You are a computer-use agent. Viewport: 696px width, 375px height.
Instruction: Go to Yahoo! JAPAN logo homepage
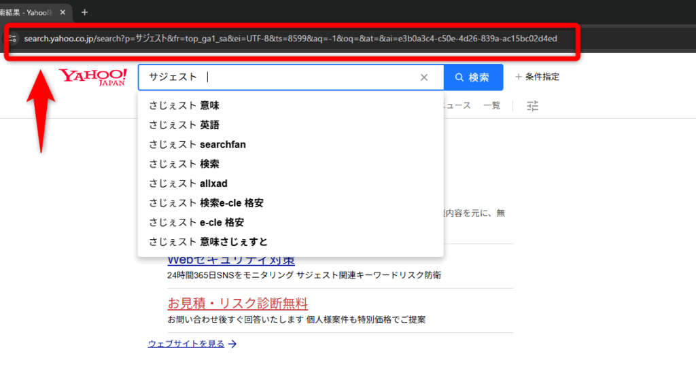[92, 77]
